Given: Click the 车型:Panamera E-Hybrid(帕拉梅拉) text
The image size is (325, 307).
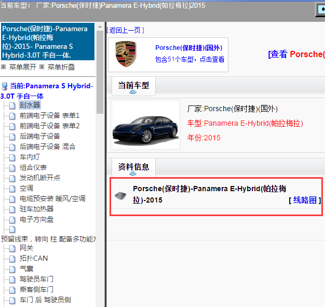Looking at the screenshot, I should pos(245,123).
